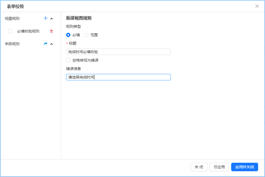265x177 pixels.
Task: Open the 必填校验规则 item in the list
Action: tap(28, 31)
